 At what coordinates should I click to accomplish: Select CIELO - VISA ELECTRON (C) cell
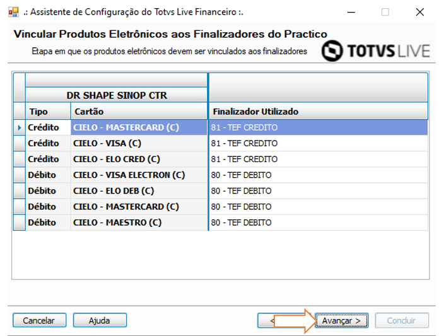coord(139,175)
